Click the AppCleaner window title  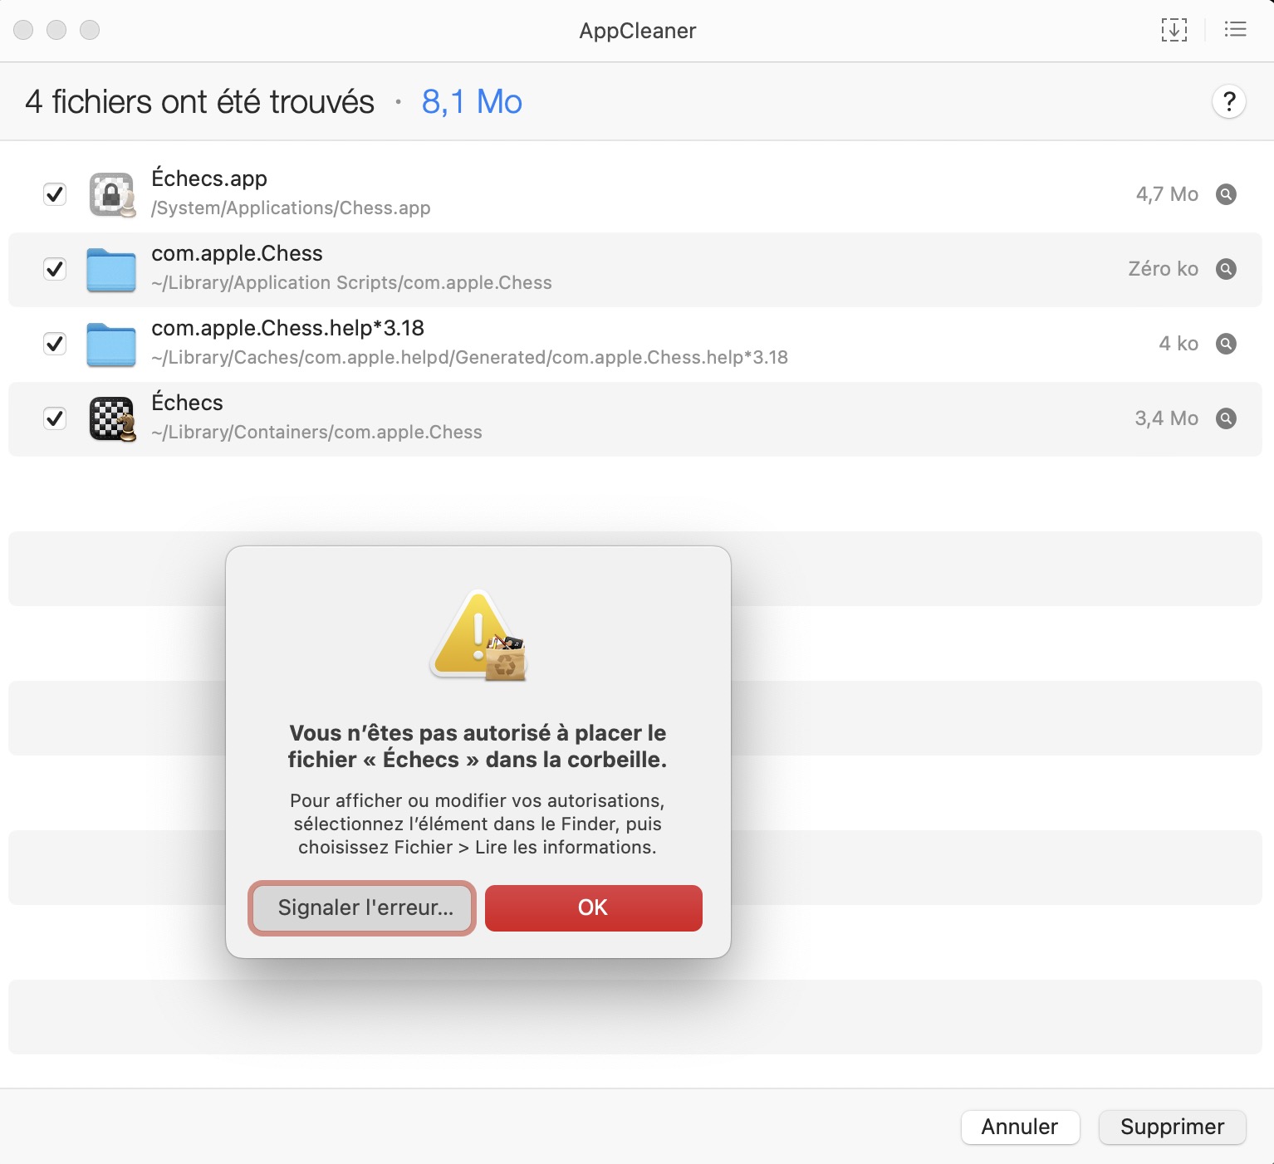[x=638, y=31]
